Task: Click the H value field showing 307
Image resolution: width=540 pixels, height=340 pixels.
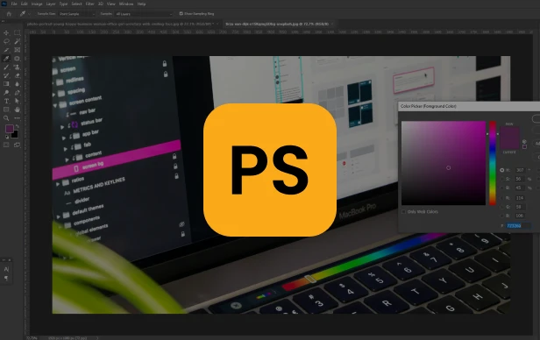Action: pos(521,170)
